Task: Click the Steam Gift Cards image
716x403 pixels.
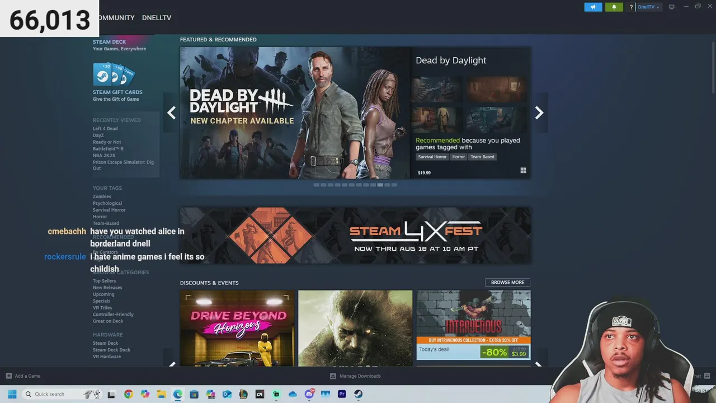Action: tap(114, 74)
